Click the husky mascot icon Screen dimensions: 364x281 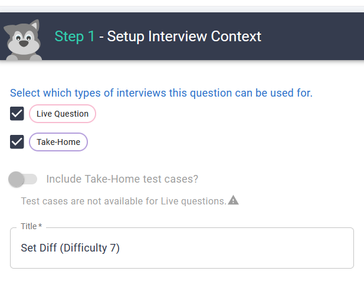click(23, 40)
